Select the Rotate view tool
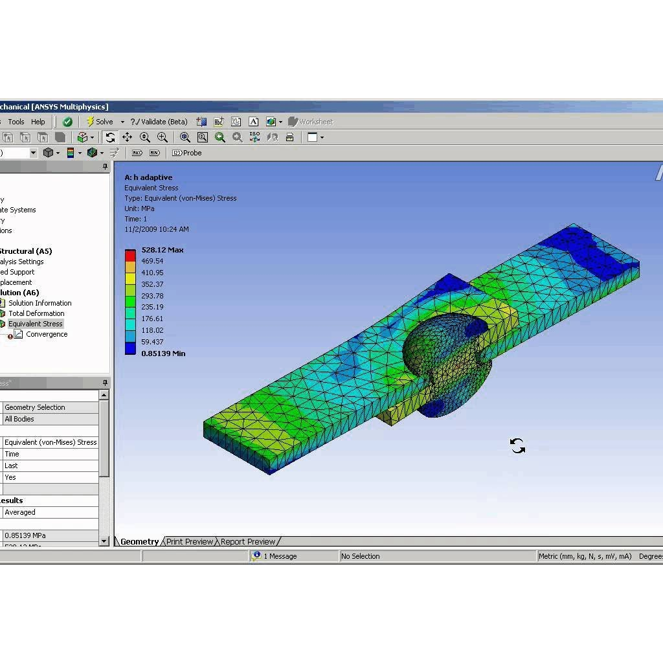The image size is (663, 663). [110, 137]
